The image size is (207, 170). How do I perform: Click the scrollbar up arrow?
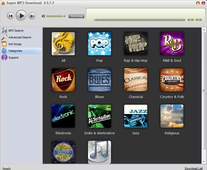click(204, 30)
